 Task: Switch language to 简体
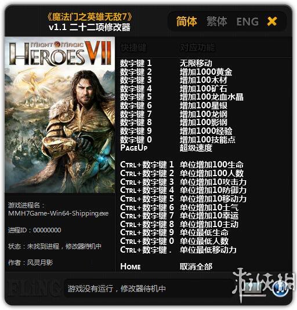[x=187, y=21]
